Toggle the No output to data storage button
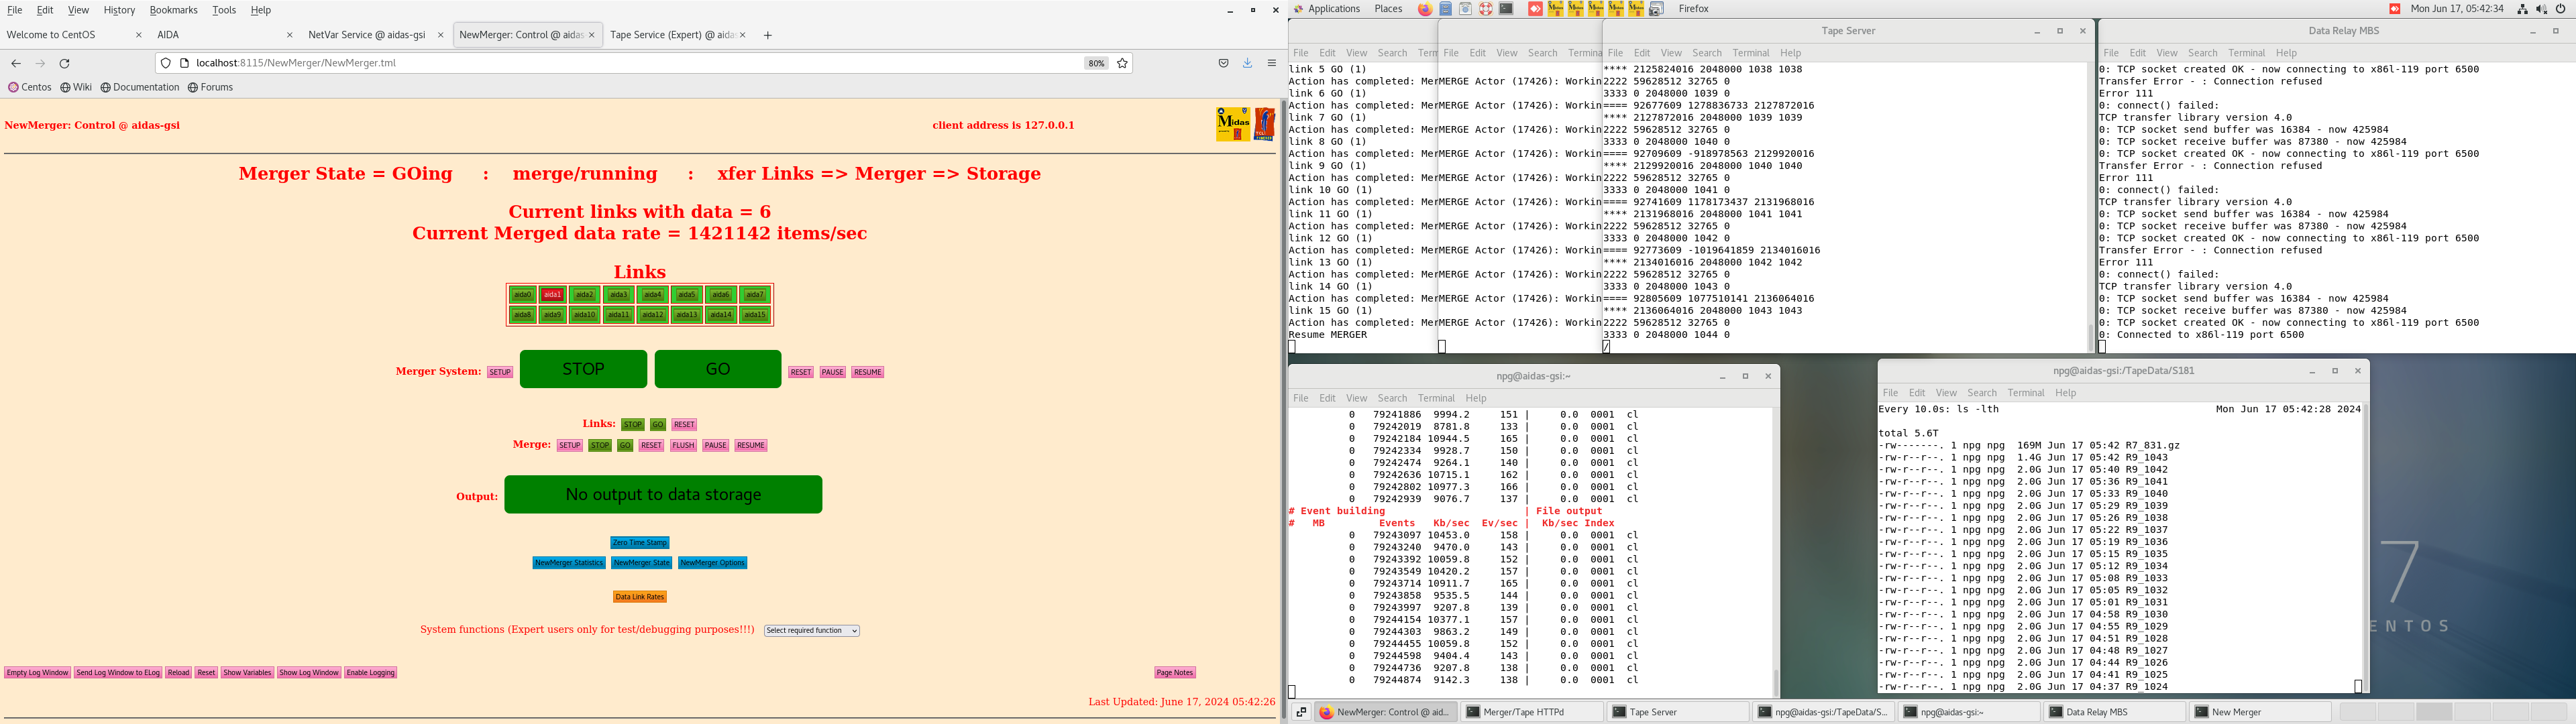2576x724 pixels. pos(663,495)
